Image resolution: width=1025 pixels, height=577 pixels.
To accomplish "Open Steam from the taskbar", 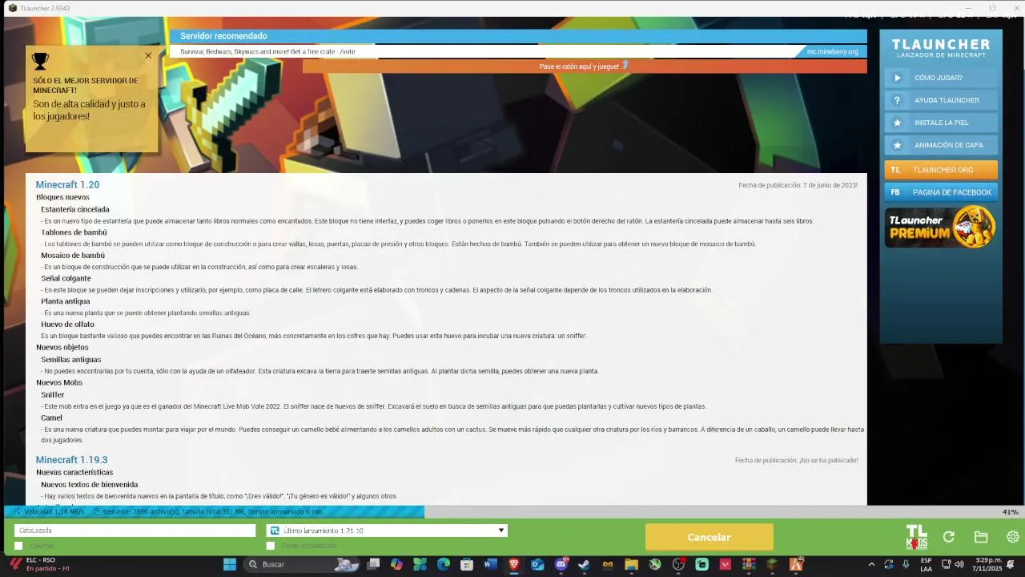I will click(x=585, y=564).
